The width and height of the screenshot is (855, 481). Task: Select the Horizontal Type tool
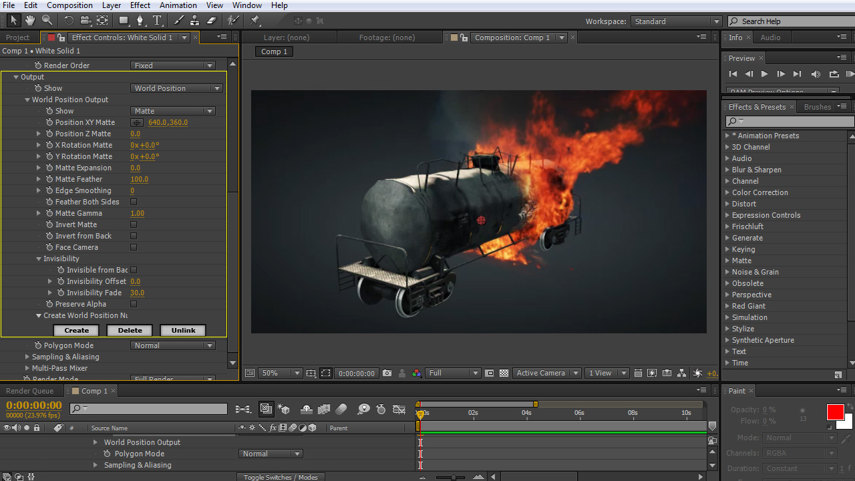point(158,21)
